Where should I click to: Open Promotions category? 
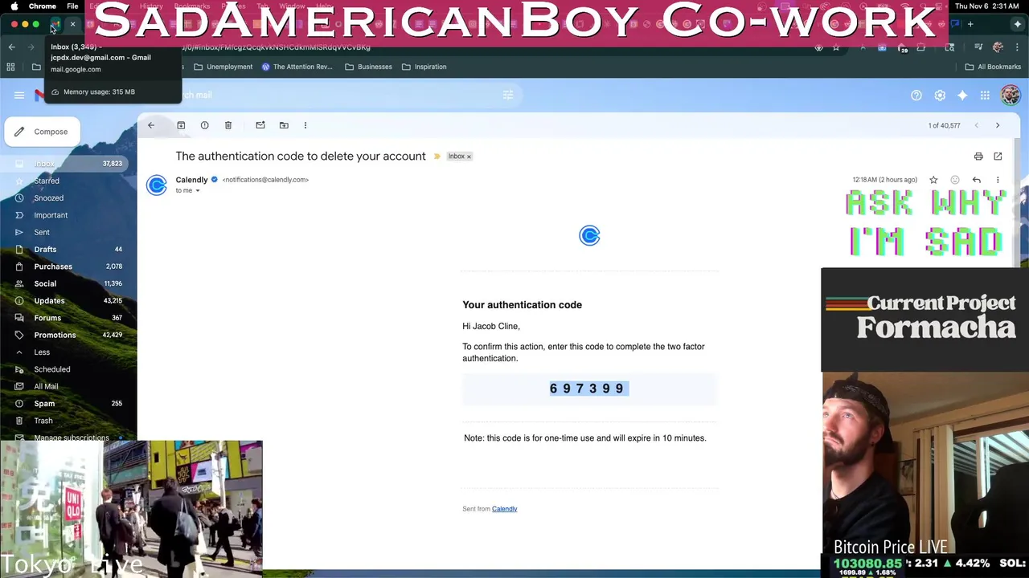click(64, 335)
